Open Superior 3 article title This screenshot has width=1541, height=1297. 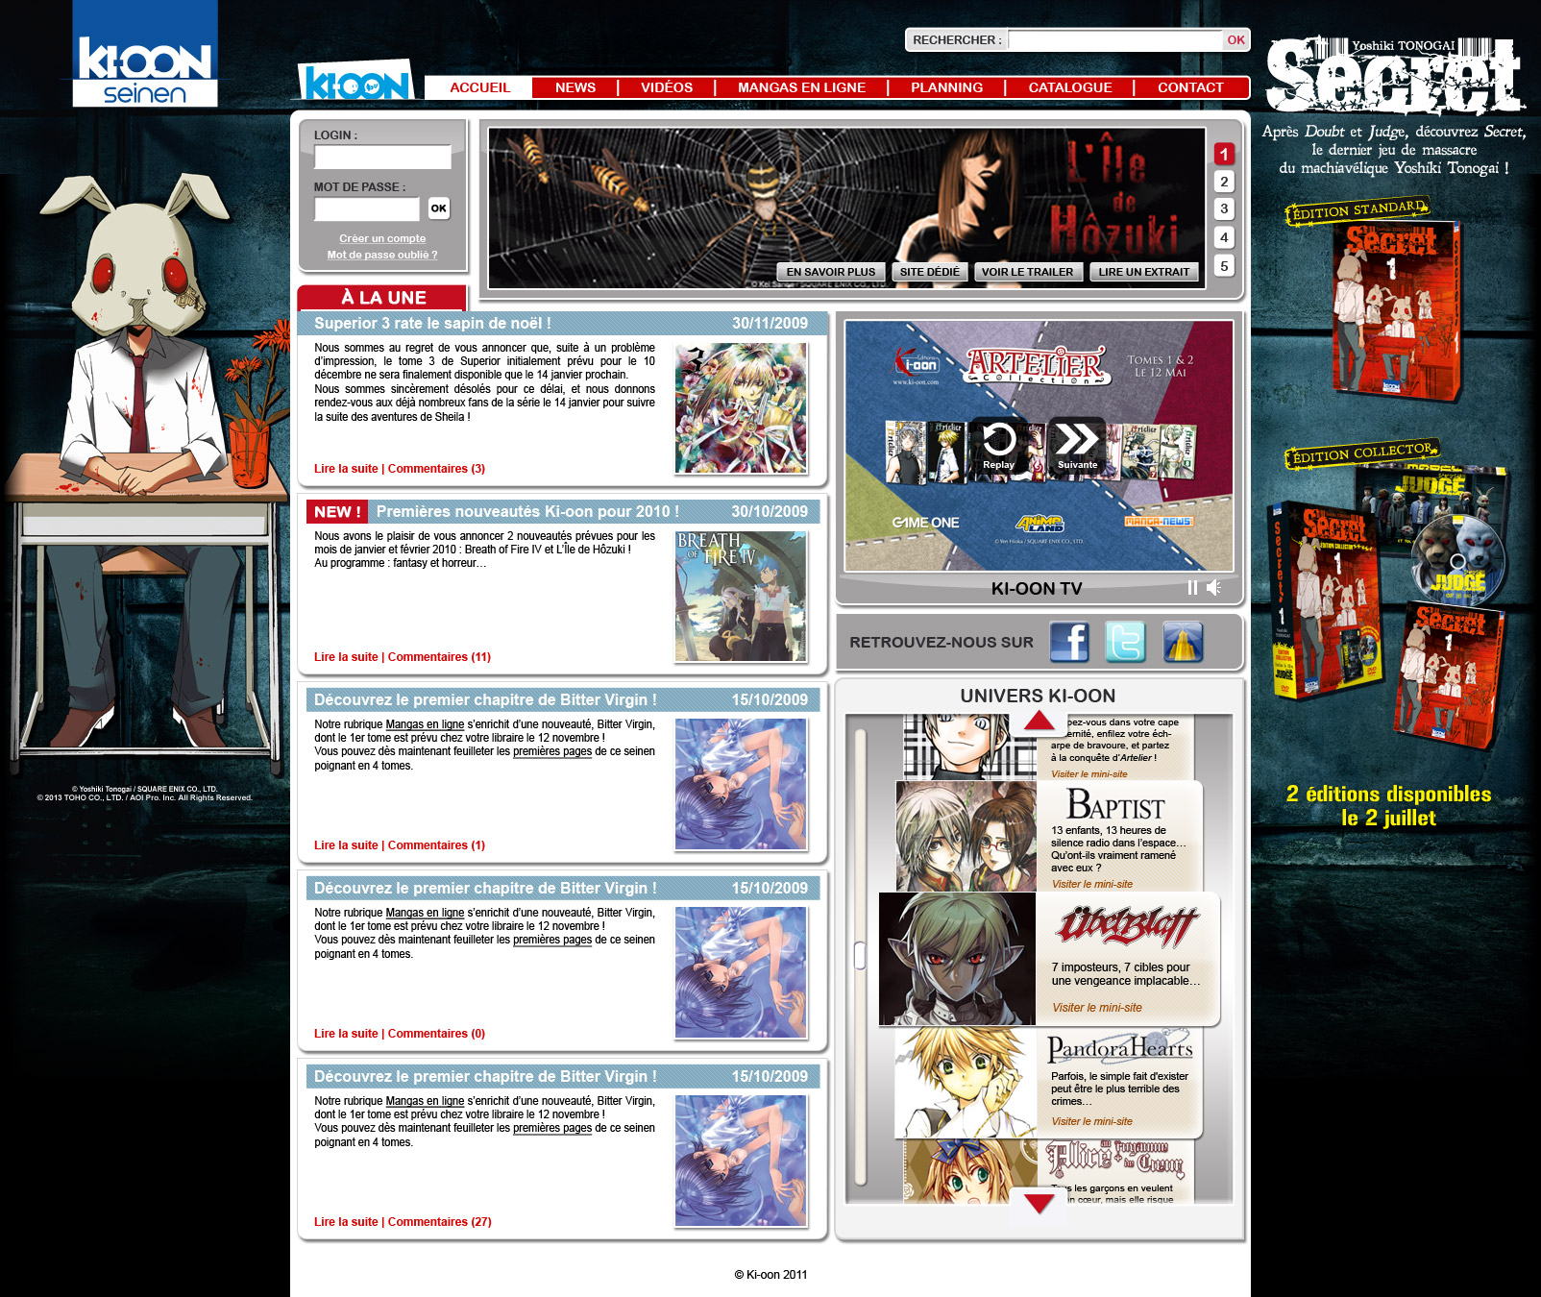pos(432,324)
